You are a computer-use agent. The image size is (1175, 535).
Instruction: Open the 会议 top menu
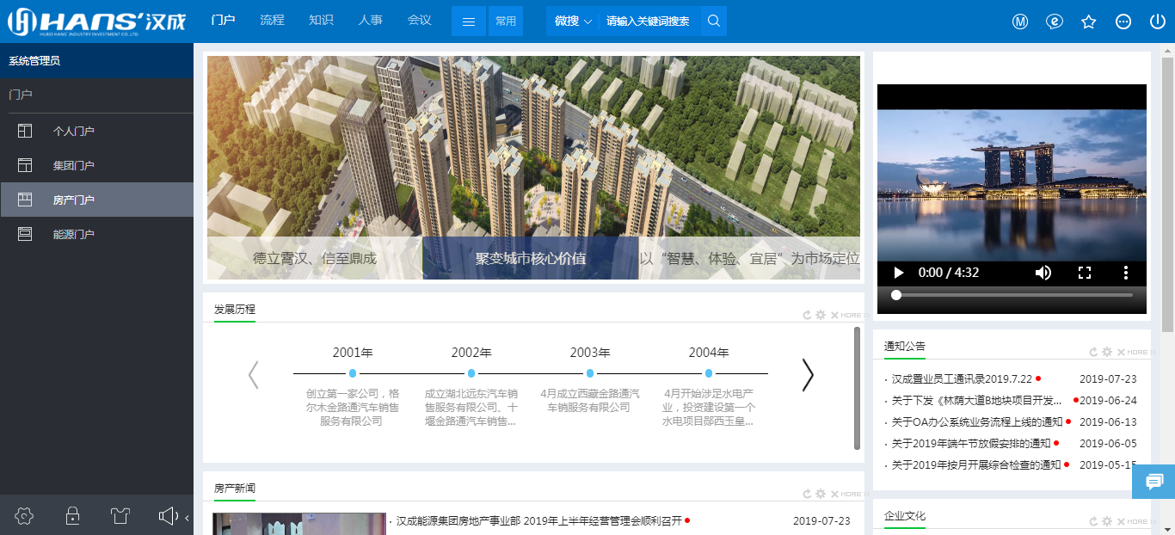tap(420, 20)
